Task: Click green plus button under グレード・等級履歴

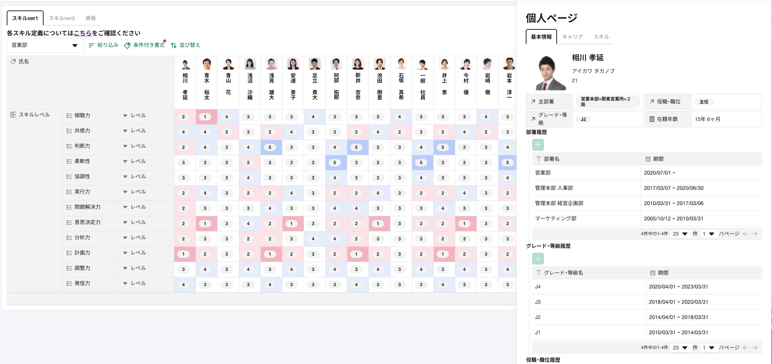Action: pos(538,259)
